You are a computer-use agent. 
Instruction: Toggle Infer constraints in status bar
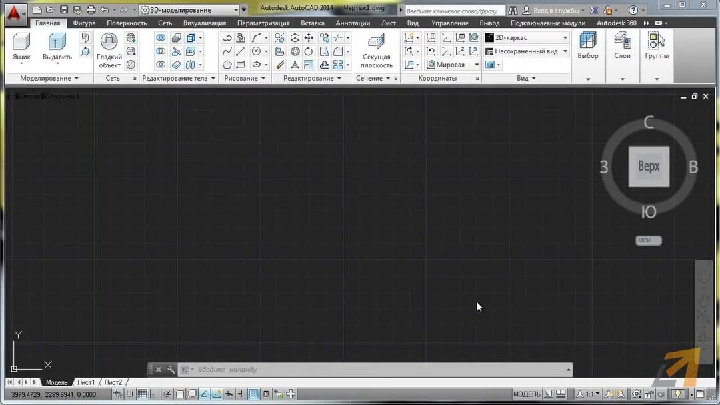tap(118, 394)
